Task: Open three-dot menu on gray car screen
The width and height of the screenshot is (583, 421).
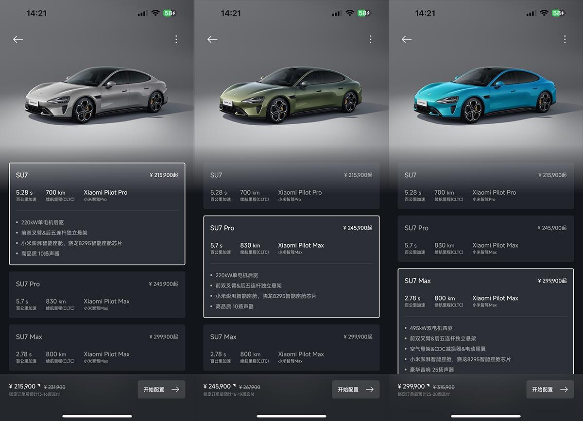Action: pos(176,39)
